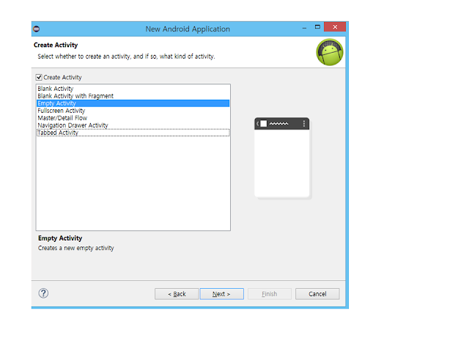
Task: Go to previous page with Back button
Action: (x=177, y=294)
